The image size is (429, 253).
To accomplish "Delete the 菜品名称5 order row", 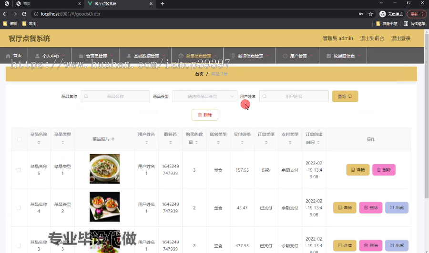I will click(x=384, y=170).
